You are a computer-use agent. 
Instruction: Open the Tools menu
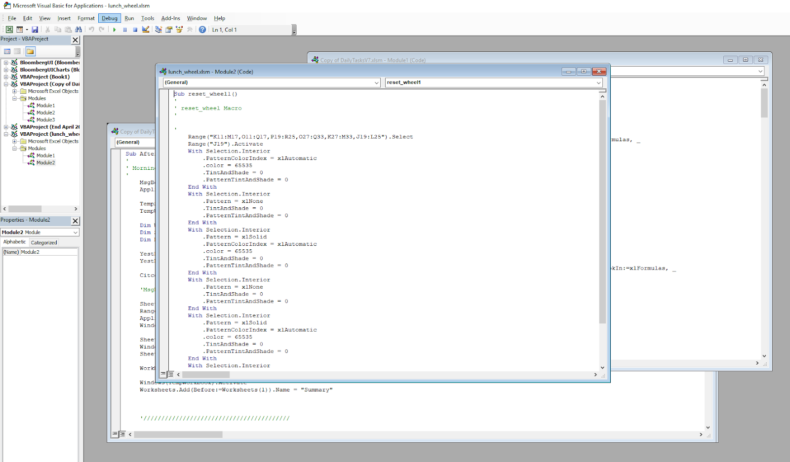pyautogui.click(x=148, y=18)
